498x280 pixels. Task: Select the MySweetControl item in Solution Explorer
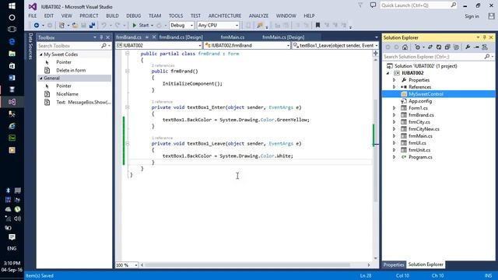tap(426, 94)
